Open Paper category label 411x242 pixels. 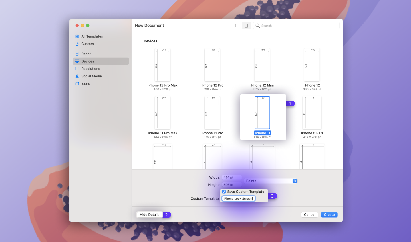[x=86, y=54]
